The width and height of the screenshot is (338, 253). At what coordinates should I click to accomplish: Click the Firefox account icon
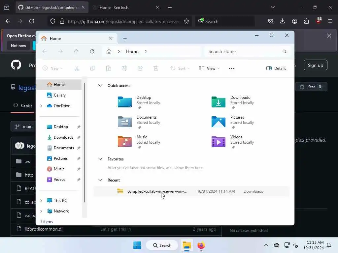coord(294,21)
